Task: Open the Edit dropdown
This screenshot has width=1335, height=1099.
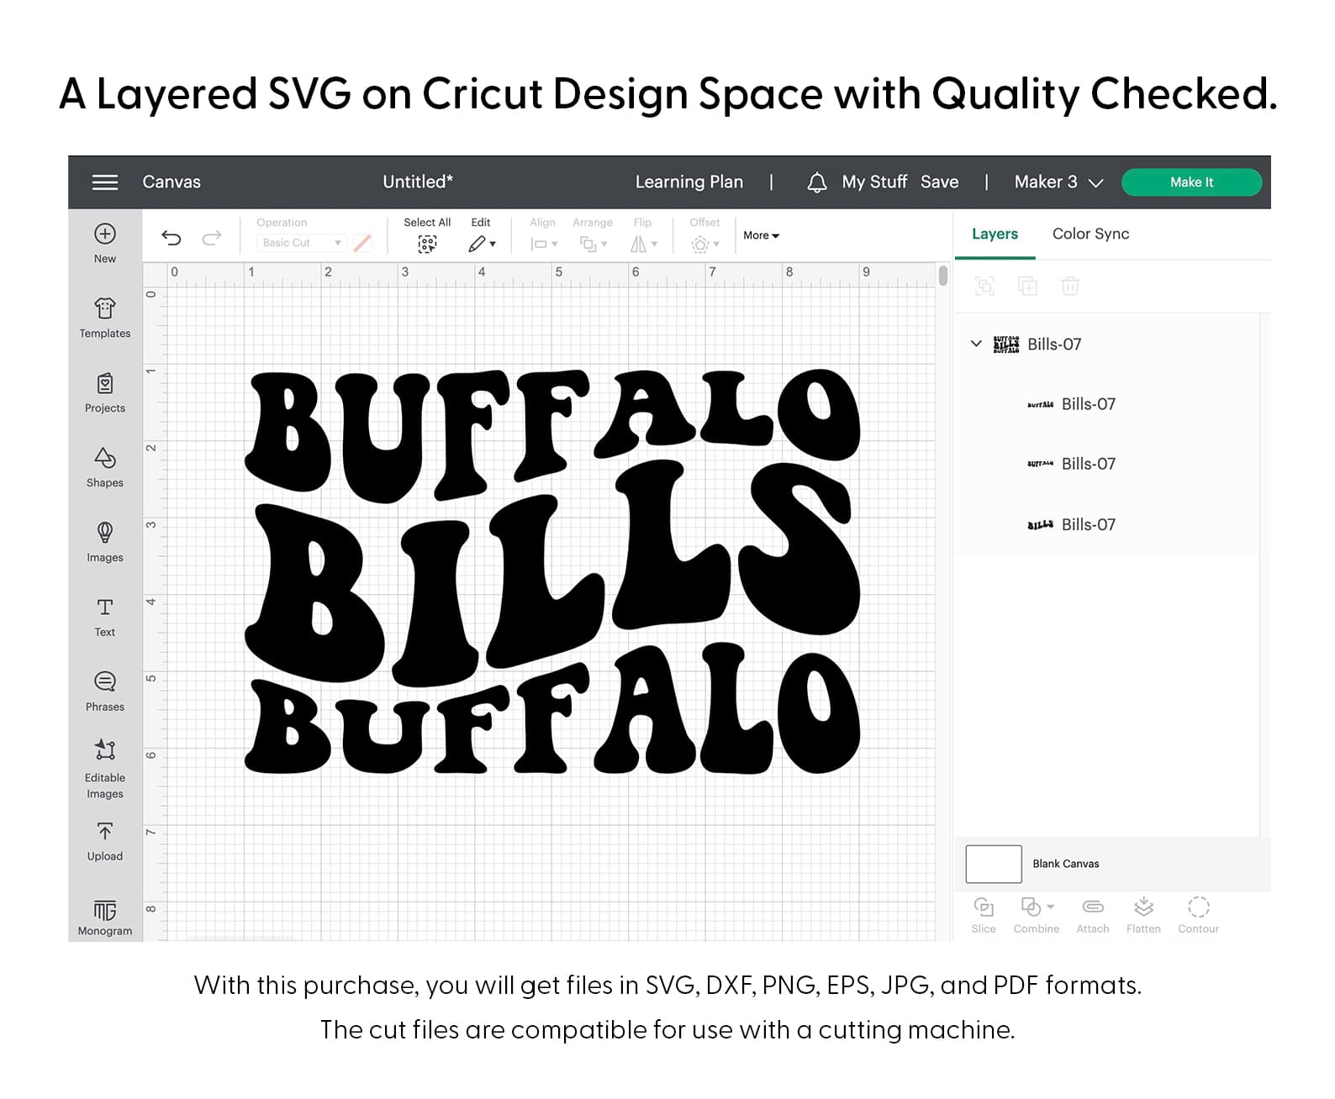Action: tap(481, 244)
